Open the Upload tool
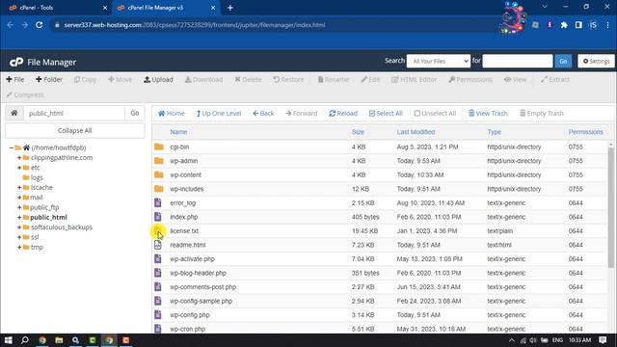Screen dimensions: 617x347 (158, 79)
